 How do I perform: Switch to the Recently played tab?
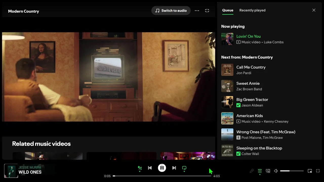click(x=252, y=10)
